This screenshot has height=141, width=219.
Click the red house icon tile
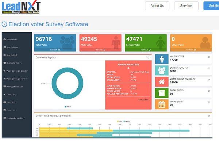162,82
